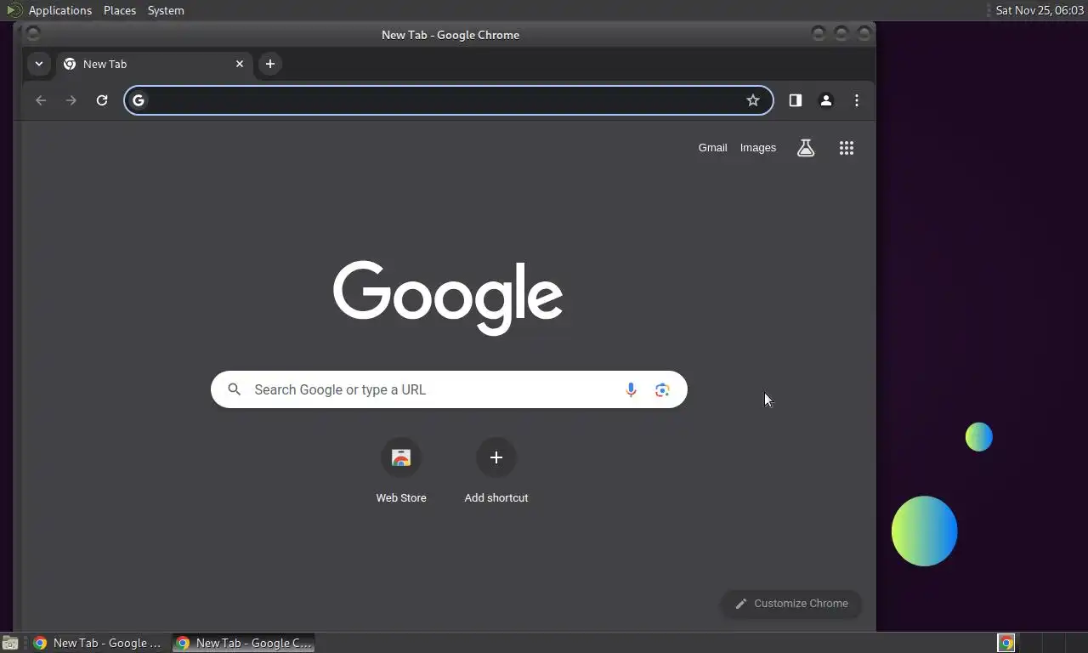Click the Google logo
This screenshot has height=653, width=1088.
pos(448,298)
